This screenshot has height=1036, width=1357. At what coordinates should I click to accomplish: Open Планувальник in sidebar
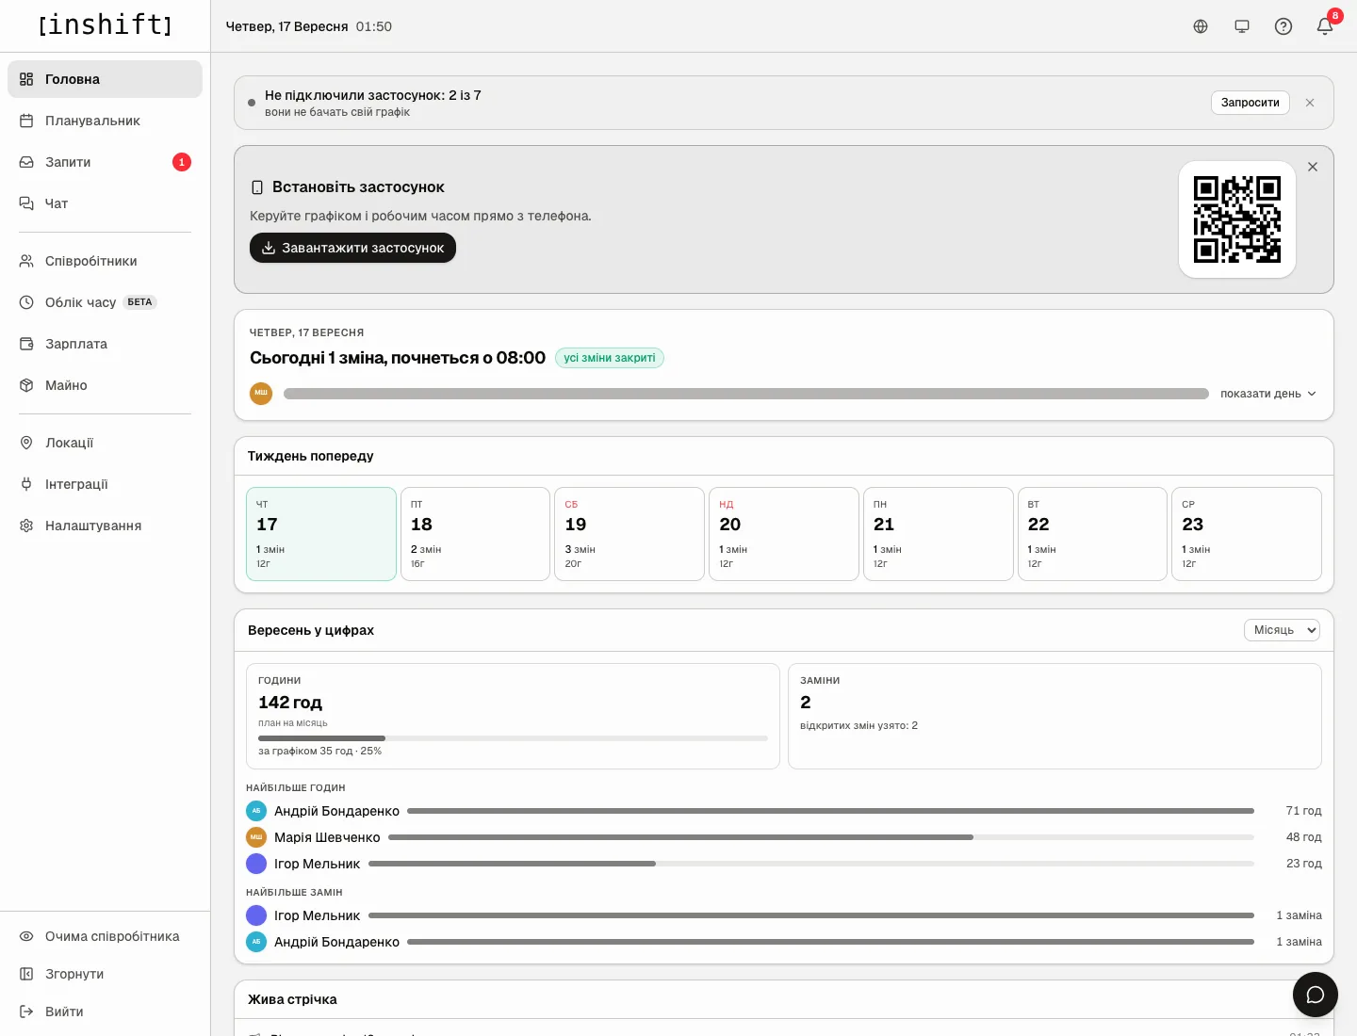[105, 121]
